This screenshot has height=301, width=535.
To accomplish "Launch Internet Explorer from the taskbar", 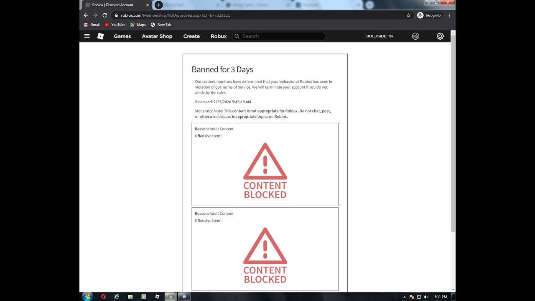I will (x=117, y=296).
